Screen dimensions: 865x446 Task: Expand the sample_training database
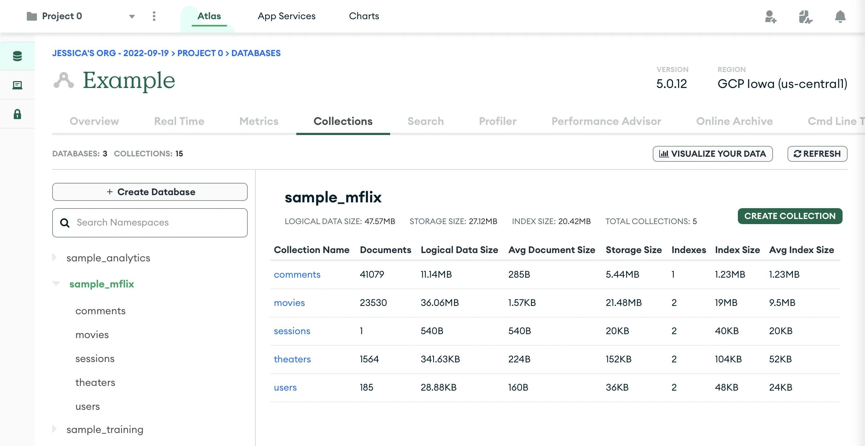point(54,429)
